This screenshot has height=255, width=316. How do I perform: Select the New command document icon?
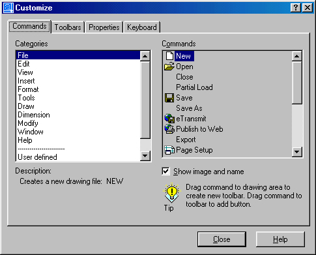tap(169, 56)
